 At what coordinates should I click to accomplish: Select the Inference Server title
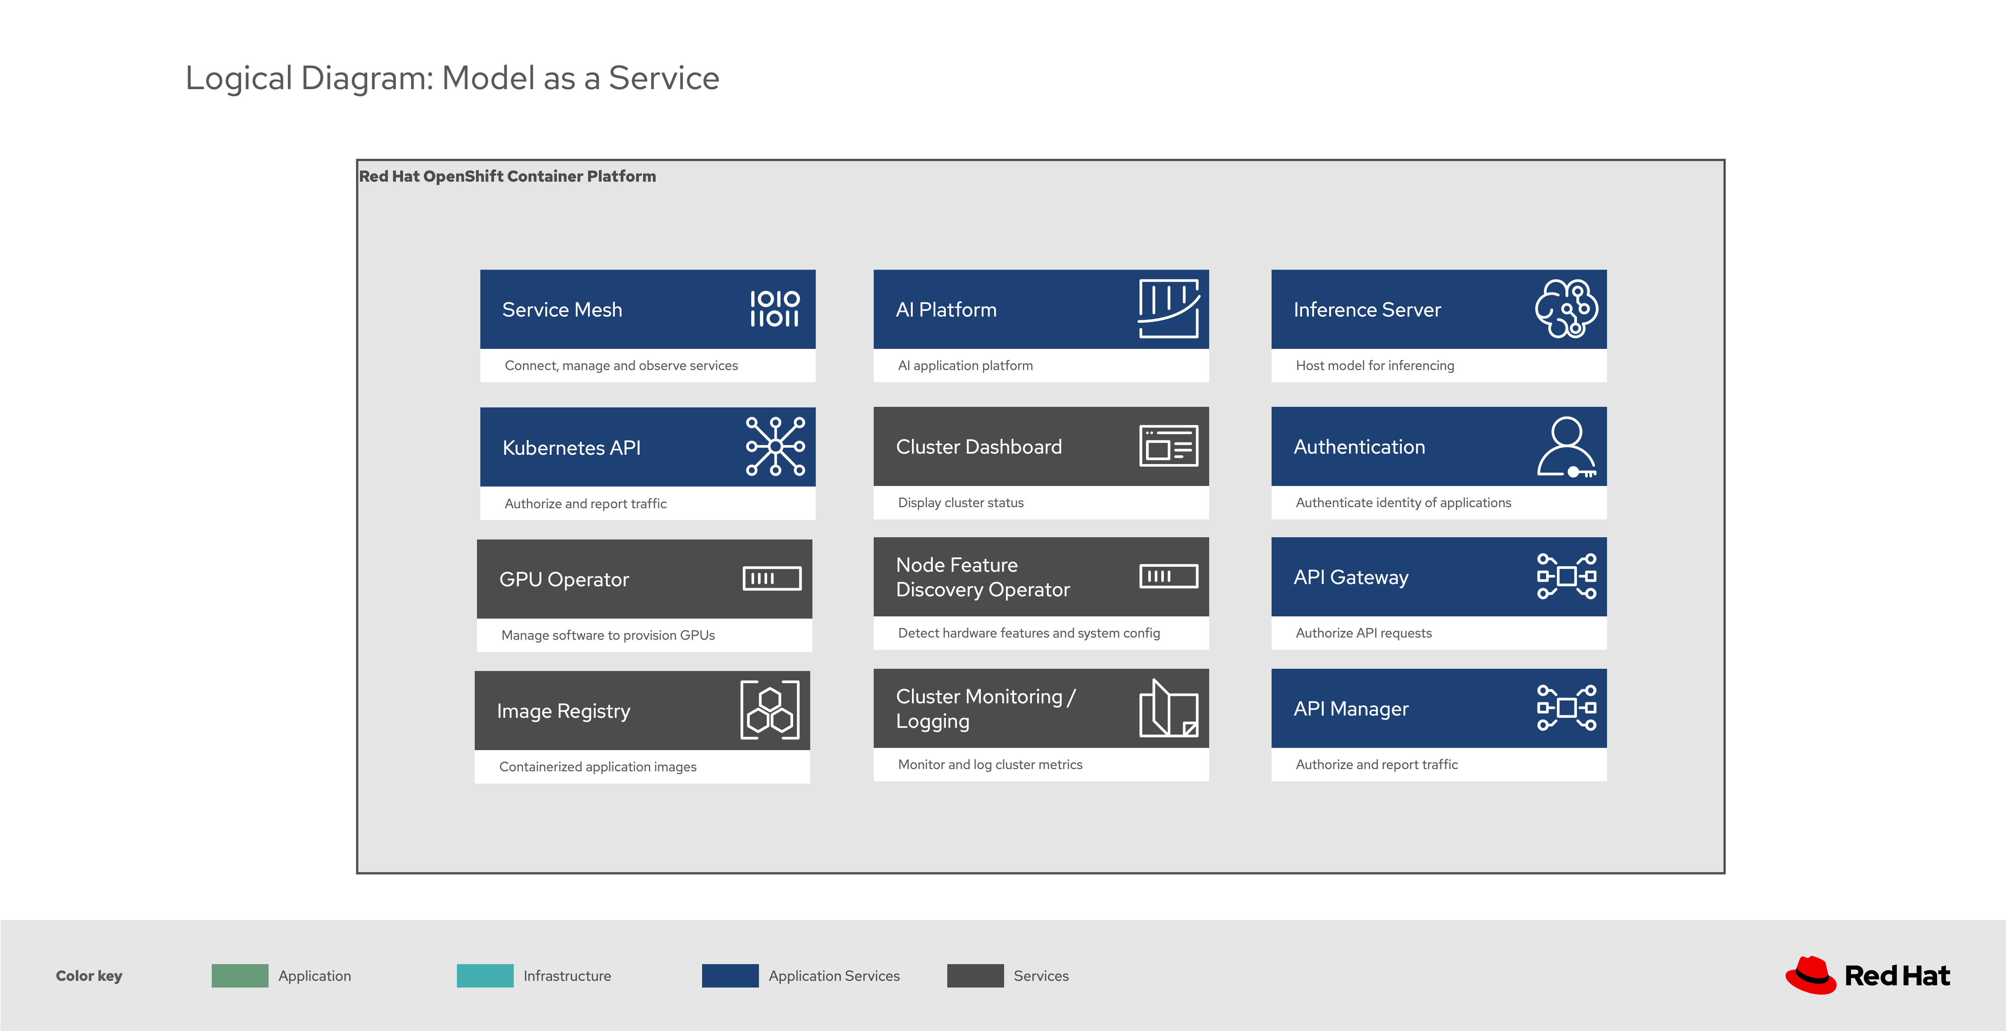(x=1367, y=310)
